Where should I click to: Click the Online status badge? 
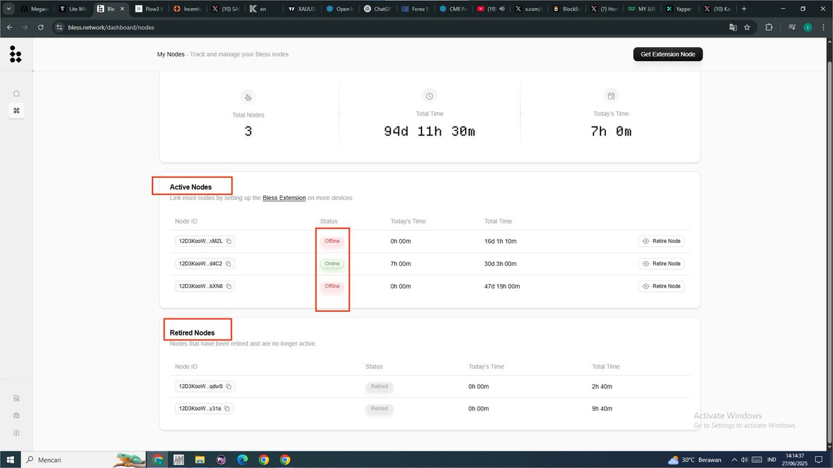click(332, 264)
